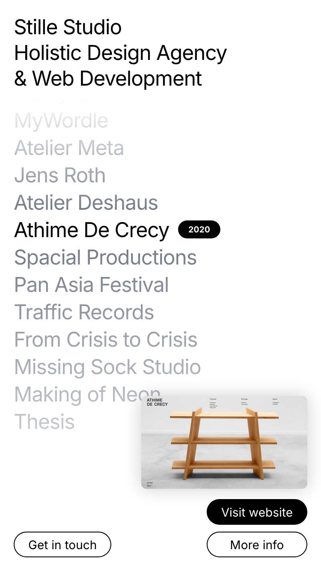Click the Holistic Design Agency tagline
The height and width of the screenshot is (571, 321).
[120, 53]
